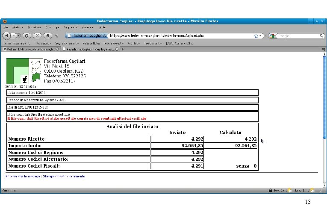The width and height of the screenshot is (327, 218).
Task: Click the Importo lordo inviato value 92.064,85
Action: click(x=192, y=146)
